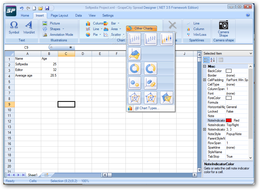The width and height of the screenshot is (260, 190).
Task: Open the Bar chart dropdown
Action: tap(118, 23)
